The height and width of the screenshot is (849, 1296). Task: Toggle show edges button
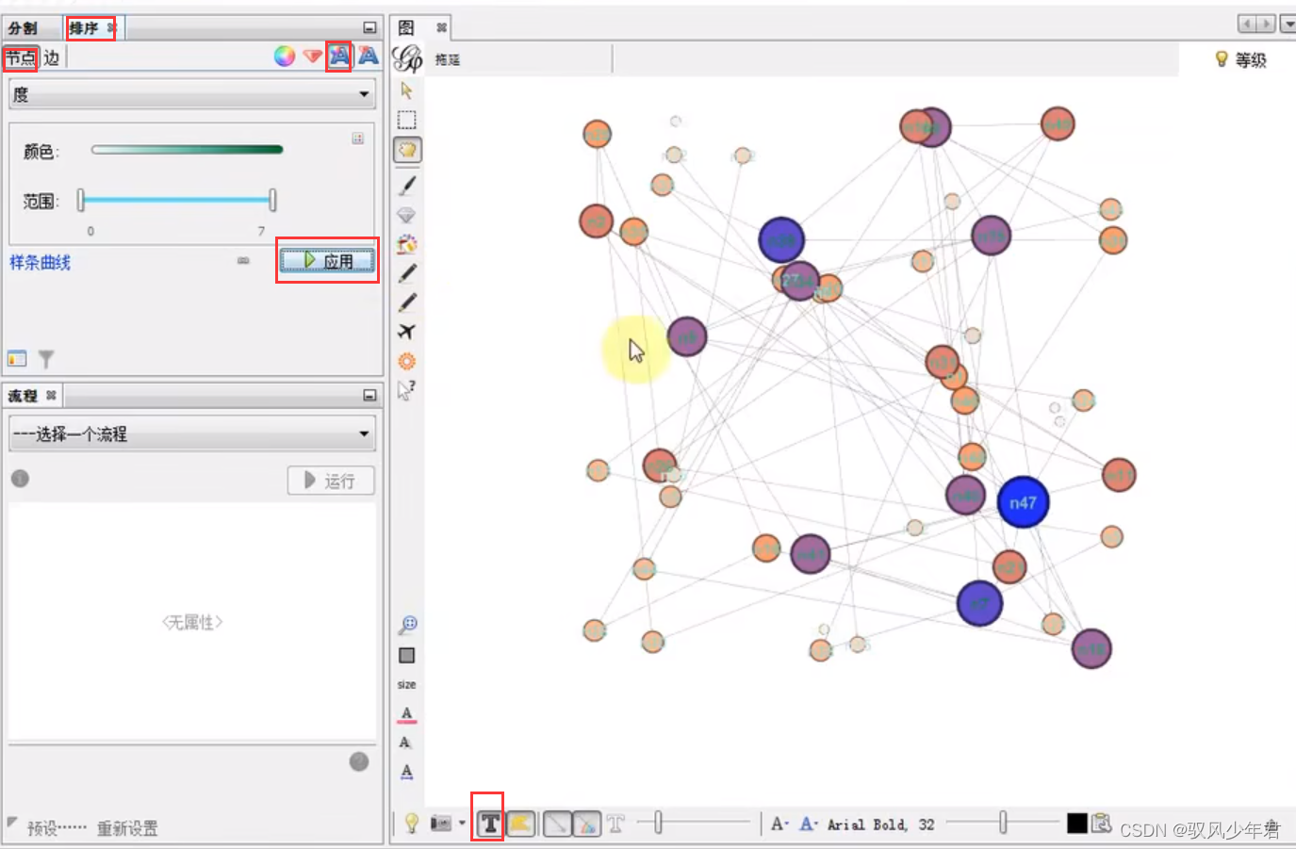coord(557,825)
